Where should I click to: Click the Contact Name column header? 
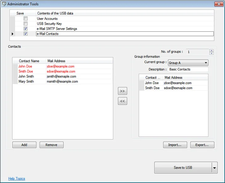tap(29, 61)
